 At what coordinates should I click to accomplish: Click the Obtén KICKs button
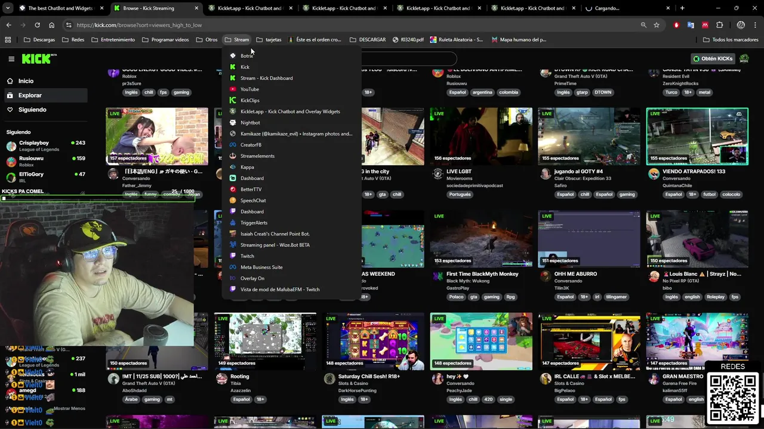coord(713,58)
